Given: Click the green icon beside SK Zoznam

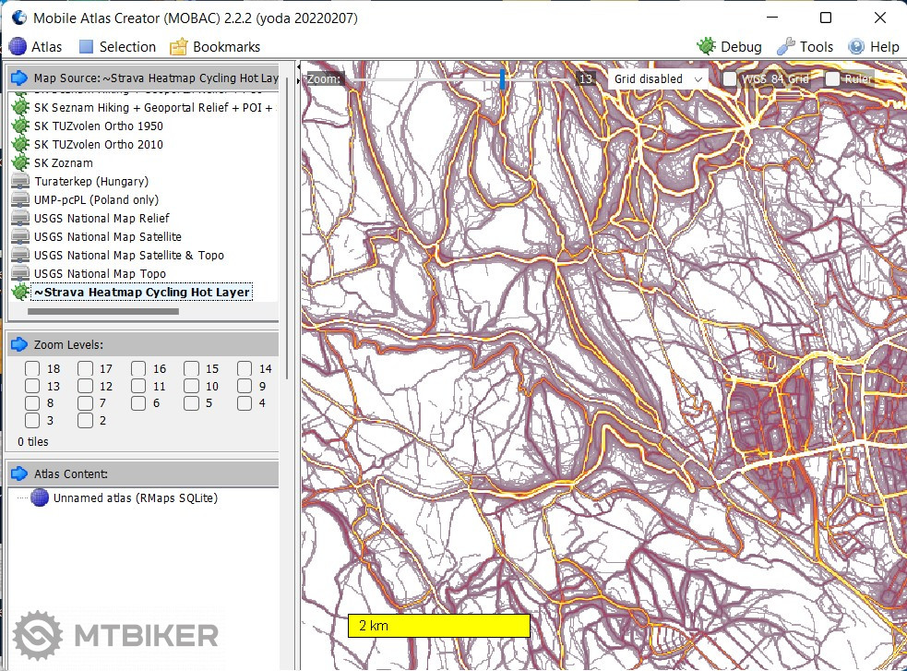Looking at the screenshot, I should point(19,163).
